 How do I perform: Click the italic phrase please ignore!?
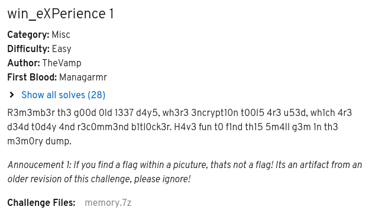tap(162, 179)
